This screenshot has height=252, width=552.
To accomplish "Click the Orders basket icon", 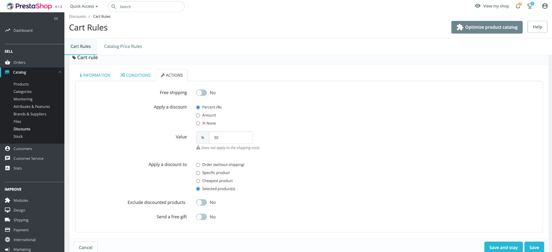I will (x=7, y=62).
